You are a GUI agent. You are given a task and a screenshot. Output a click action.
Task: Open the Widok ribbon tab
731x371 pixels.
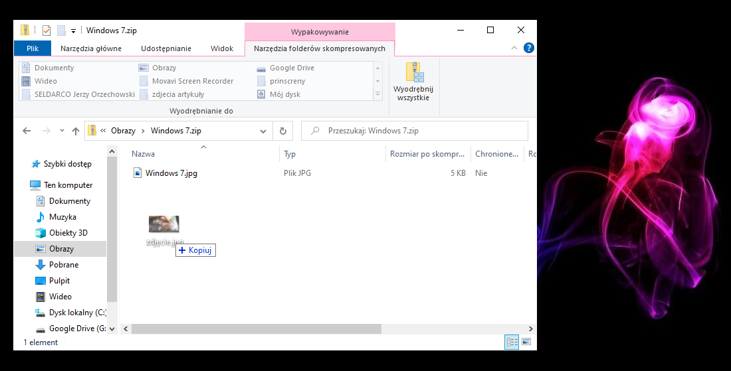pos(222,48)
